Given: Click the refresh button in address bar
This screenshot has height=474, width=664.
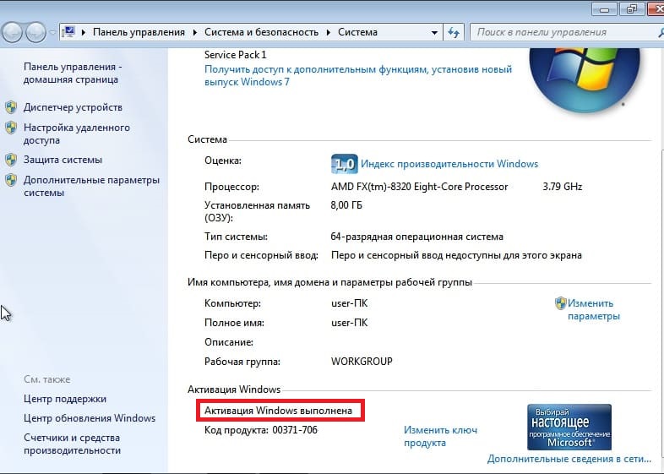Looking at the screenshot, I should click(454, 32).
